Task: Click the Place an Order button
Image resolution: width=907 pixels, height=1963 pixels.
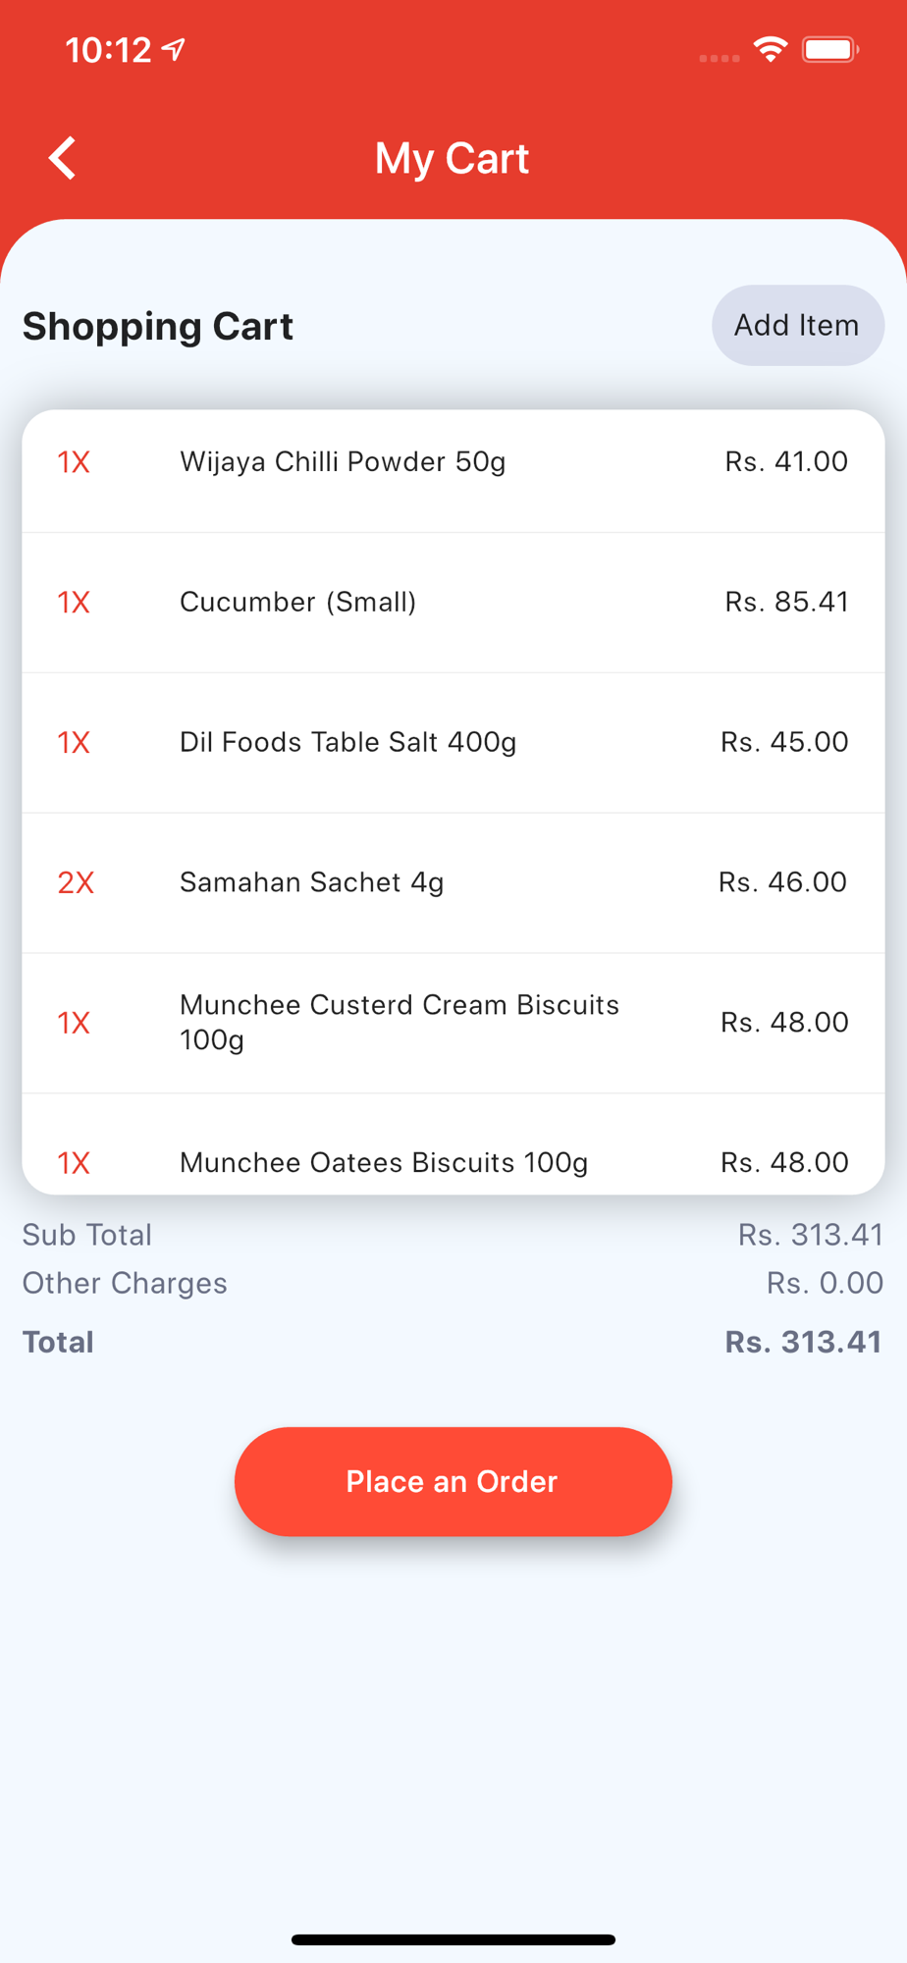Action: 453,1481
